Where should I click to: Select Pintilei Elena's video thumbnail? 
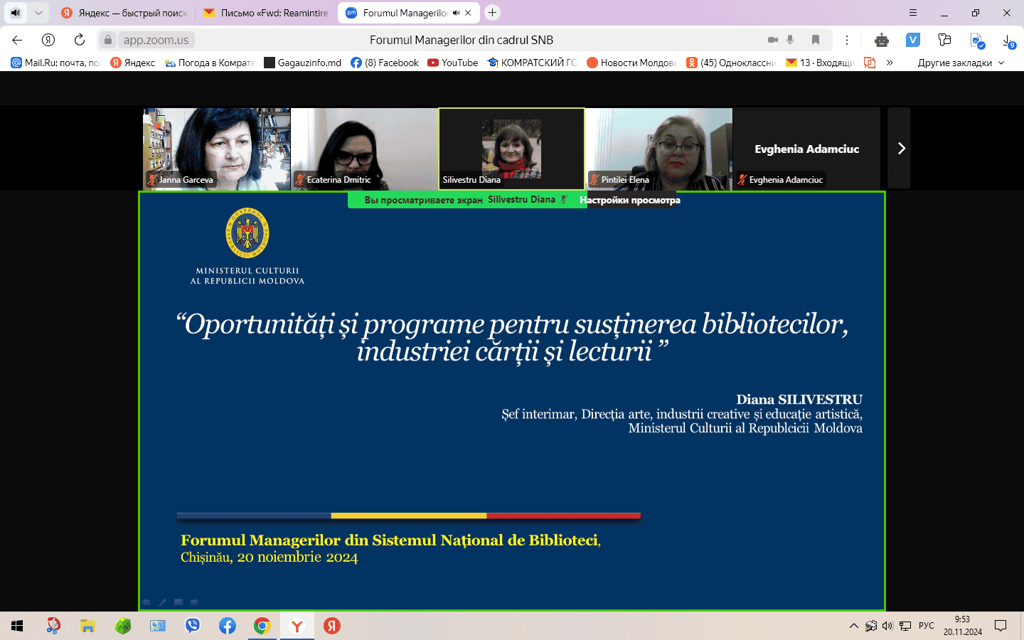pyautogui.click(x=658, y=149)
